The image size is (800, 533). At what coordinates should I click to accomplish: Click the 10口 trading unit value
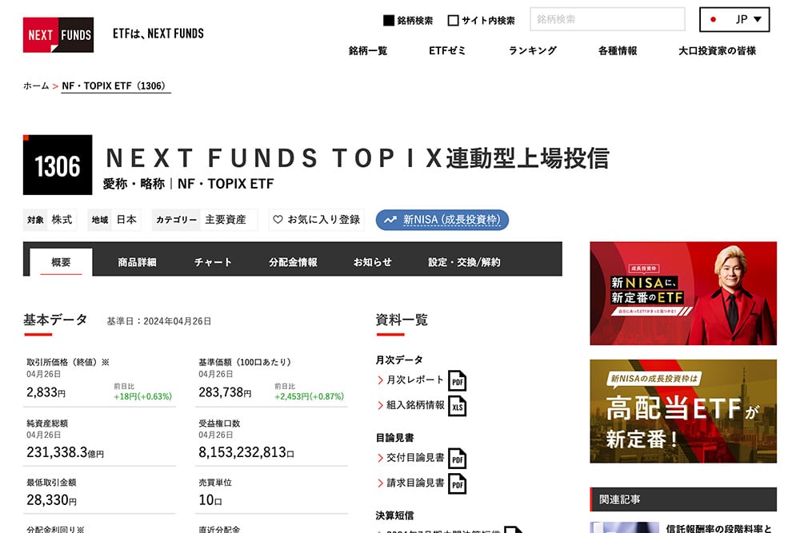pyautogui.click(x=210, y=500)
